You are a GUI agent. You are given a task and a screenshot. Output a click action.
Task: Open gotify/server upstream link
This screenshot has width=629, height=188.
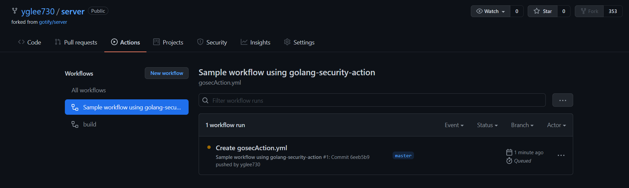[x=53, y=22]
